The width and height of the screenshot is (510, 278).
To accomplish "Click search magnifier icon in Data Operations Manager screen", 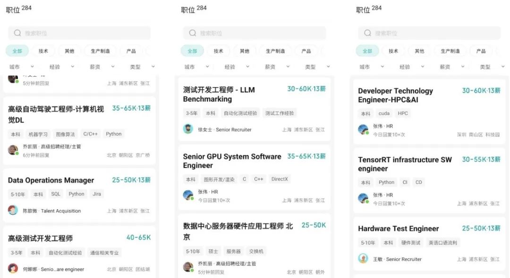I will pos(17,33).
